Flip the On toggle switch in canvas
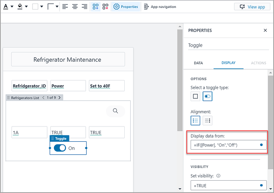 (x=60, y=148)
